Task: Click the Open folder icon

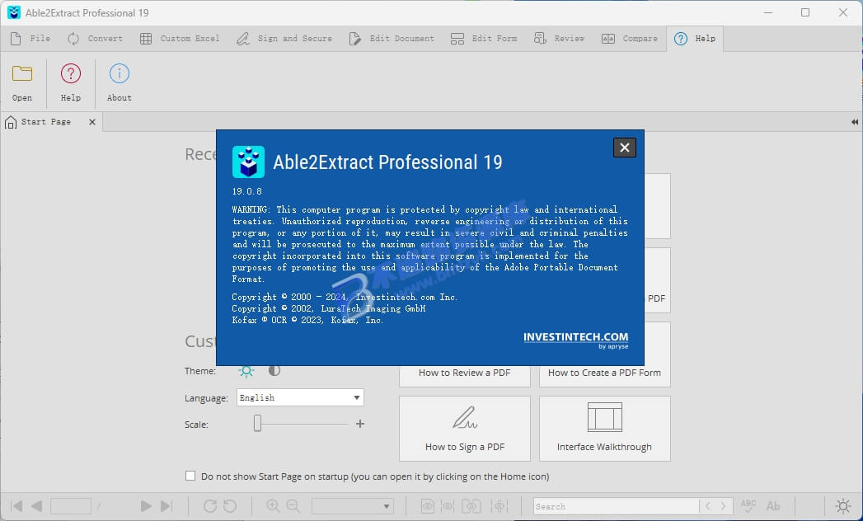Action: click(22, 74)
